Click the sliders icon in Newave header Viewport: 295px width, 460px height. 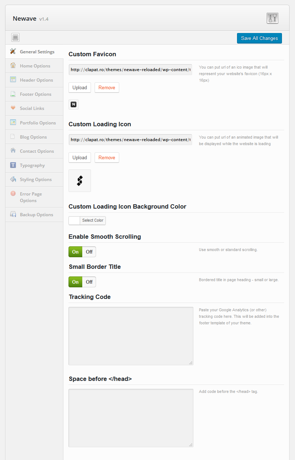coord(273,18)
